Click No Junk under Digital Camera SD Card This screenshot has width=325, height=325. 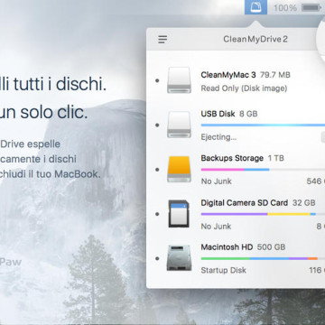pos(216,226)
